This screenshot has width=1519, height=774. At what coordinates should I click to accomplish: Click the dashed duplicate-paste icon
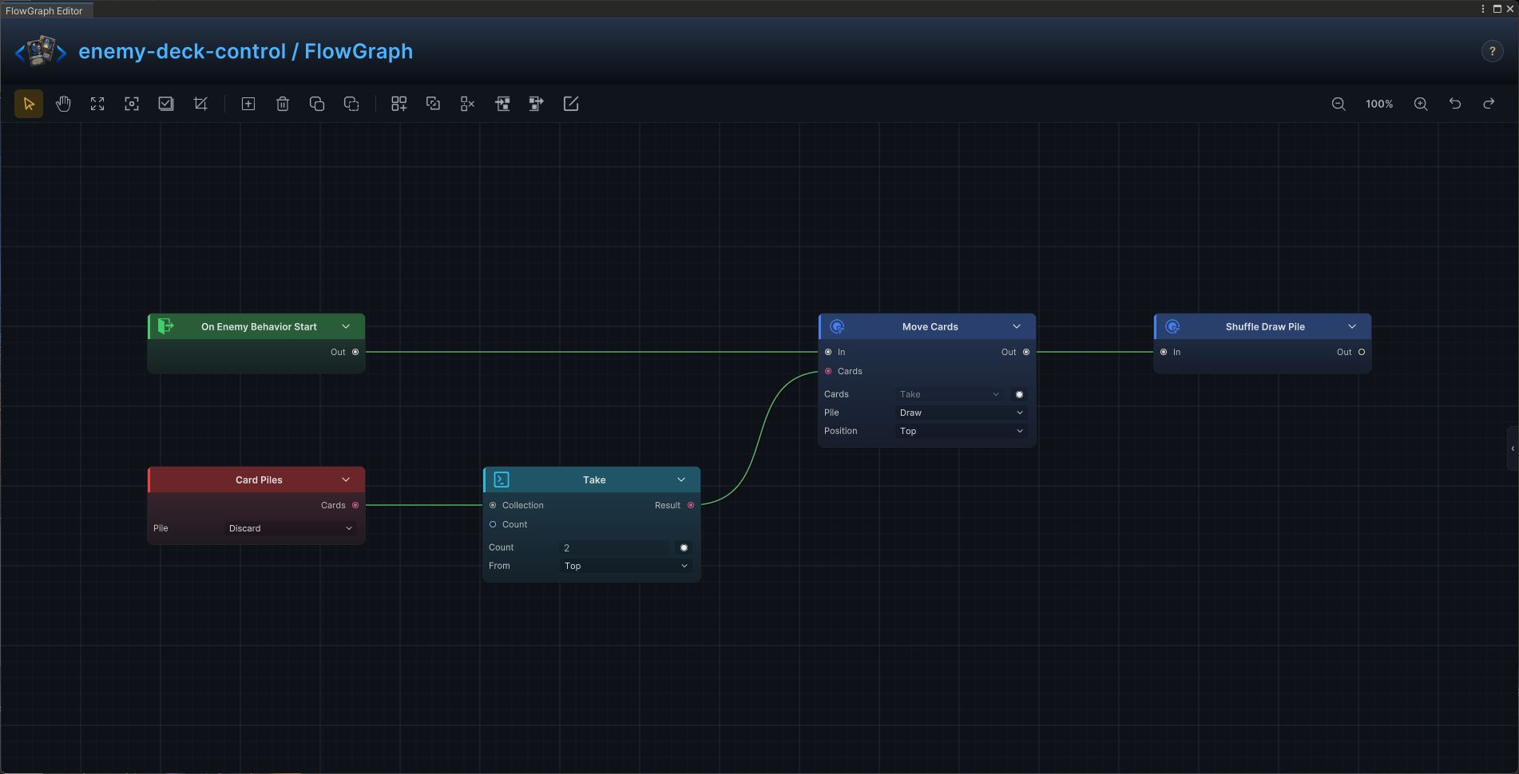(x=351, y=104)
